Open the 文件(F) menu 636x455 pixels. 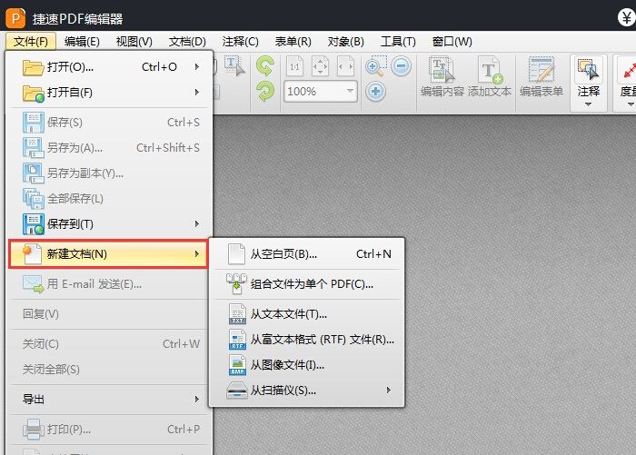(30, 42)
